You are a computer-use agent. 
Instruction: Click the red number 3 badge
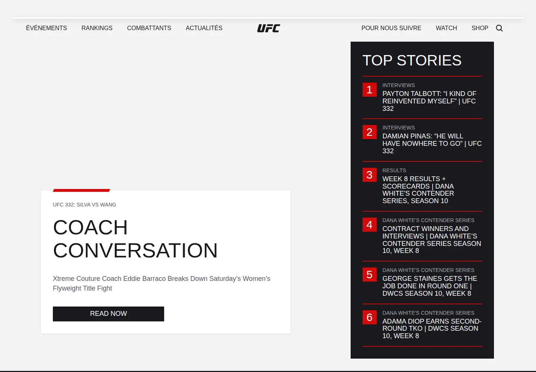pyautogui.click(x=370, y=175)
